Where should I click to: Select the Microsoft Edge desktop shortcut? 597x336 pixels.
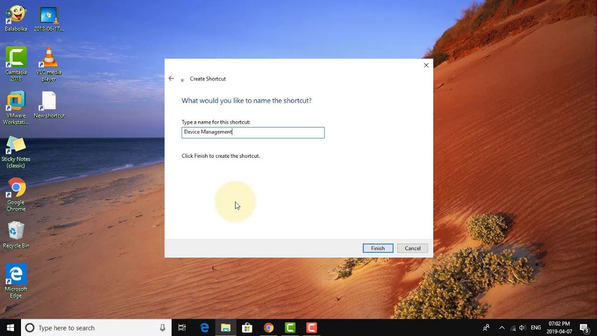(16, 281)
